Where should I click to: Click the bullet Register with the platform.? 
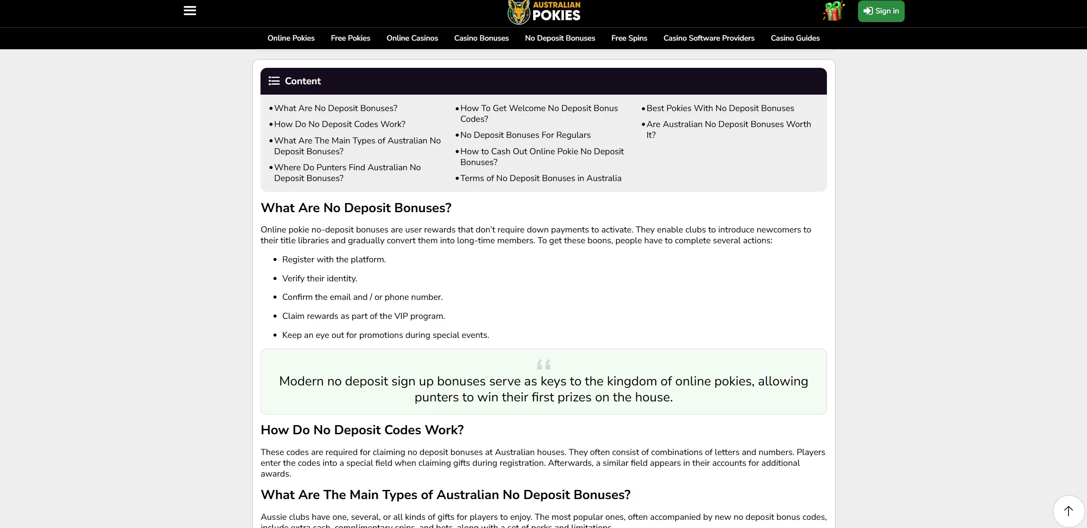334,260
